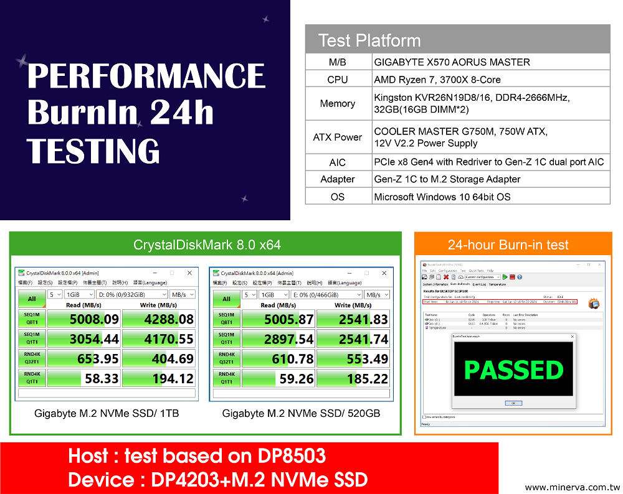Click the 4288.08 write speed value
Screen dimensions: 623x494
coord(169,319)
